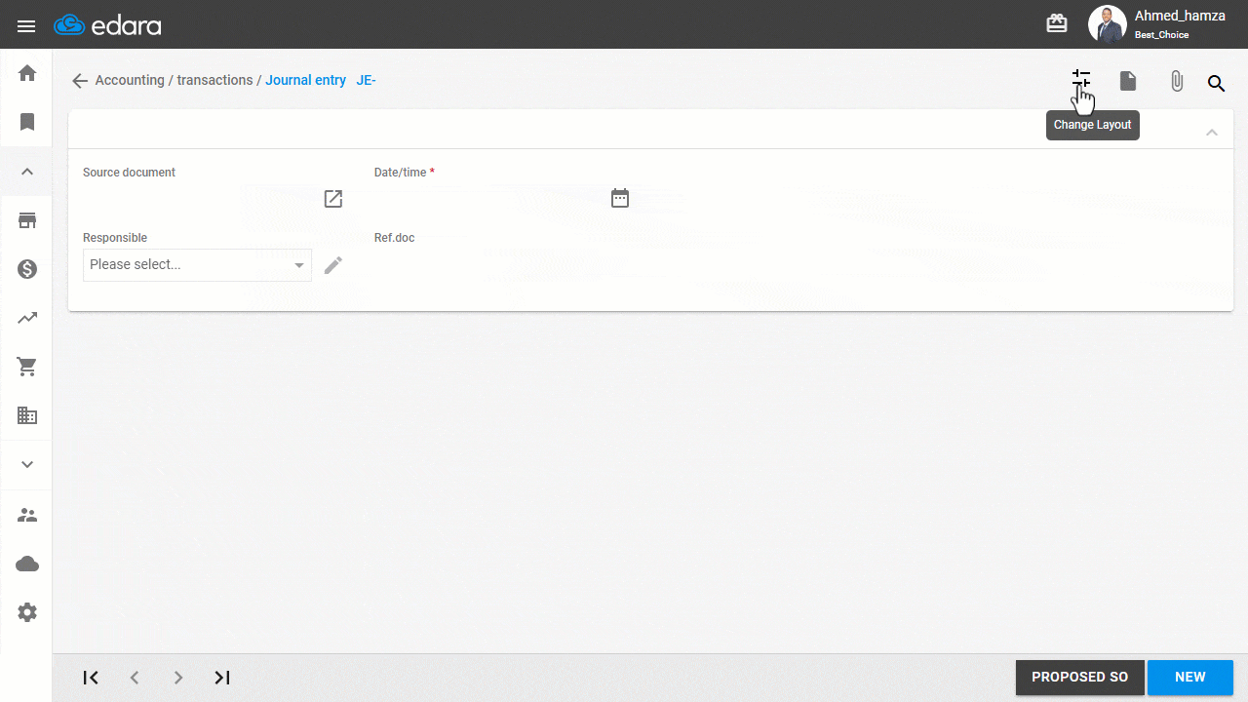The width and height of the screenshot is (1248, 702).
Task: Go to Journal entry via breadcrumb
Action: pos(305,80)
